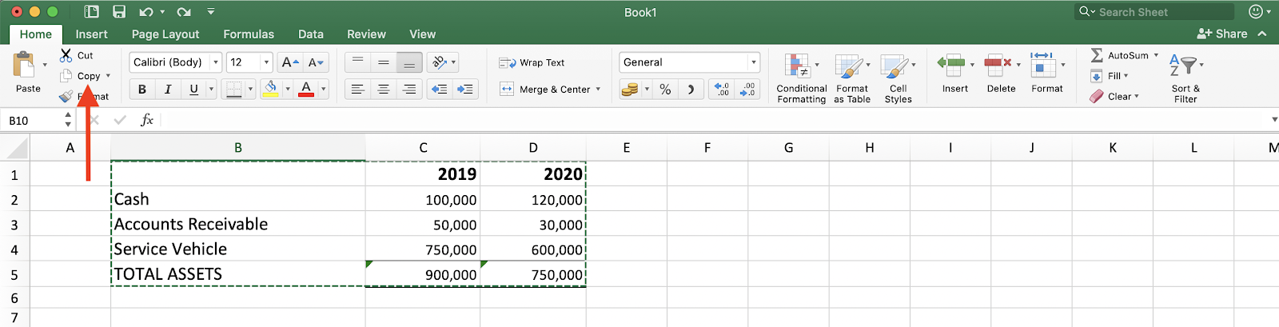Click the Save disk icon in title bar
Viewport: 1279px width, 327px height.
coord(118,12)
